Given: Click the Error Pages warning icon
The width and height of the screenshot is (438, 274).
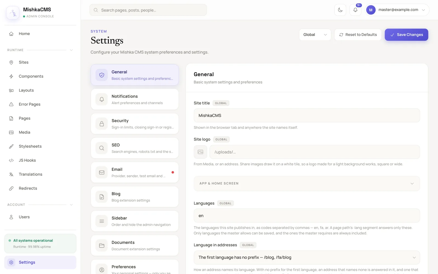Looking at the screenshot, I should tap(11, 104).
